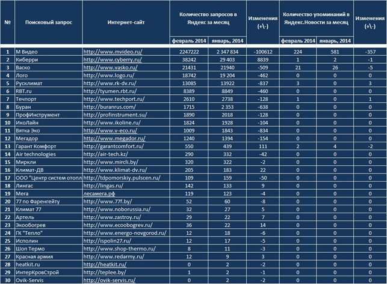
Task: Follow the http://www.ikoline.ru/ link
Action: 112,122
